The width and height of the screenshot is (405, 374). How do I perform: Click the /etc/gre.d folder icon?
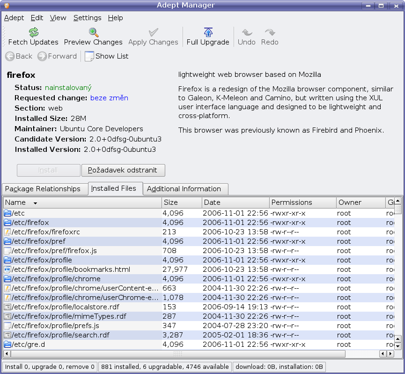[7, 344]
